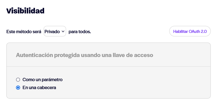
Task: Open the Privado visibility dropdown
Action: (55, 31)
